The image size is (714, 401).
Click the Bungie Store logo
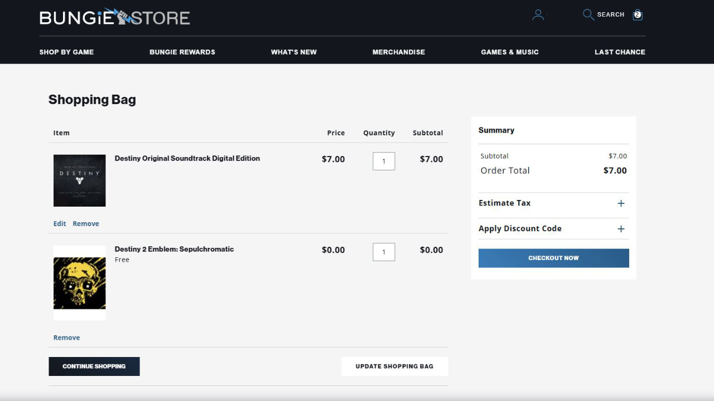click(114, 17)
